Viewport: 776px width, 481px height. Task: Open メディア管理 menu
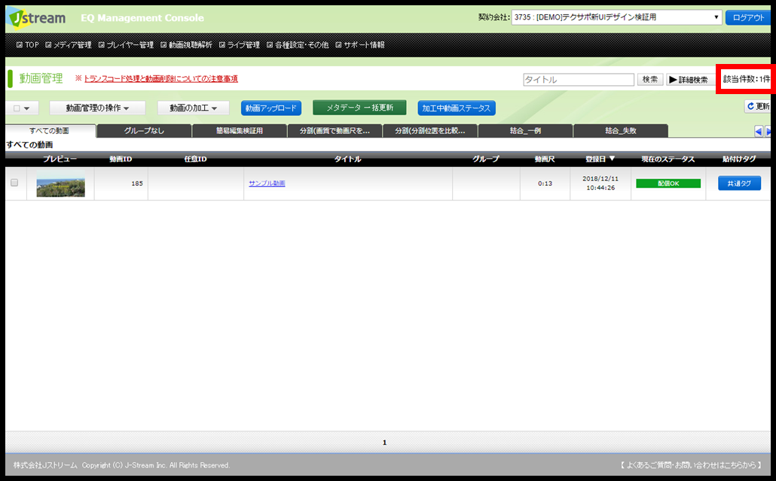pos(69,45)
